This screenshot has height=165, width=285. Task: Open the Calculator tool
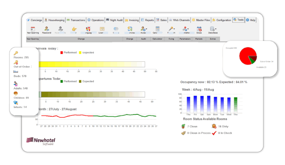[157, 29]
